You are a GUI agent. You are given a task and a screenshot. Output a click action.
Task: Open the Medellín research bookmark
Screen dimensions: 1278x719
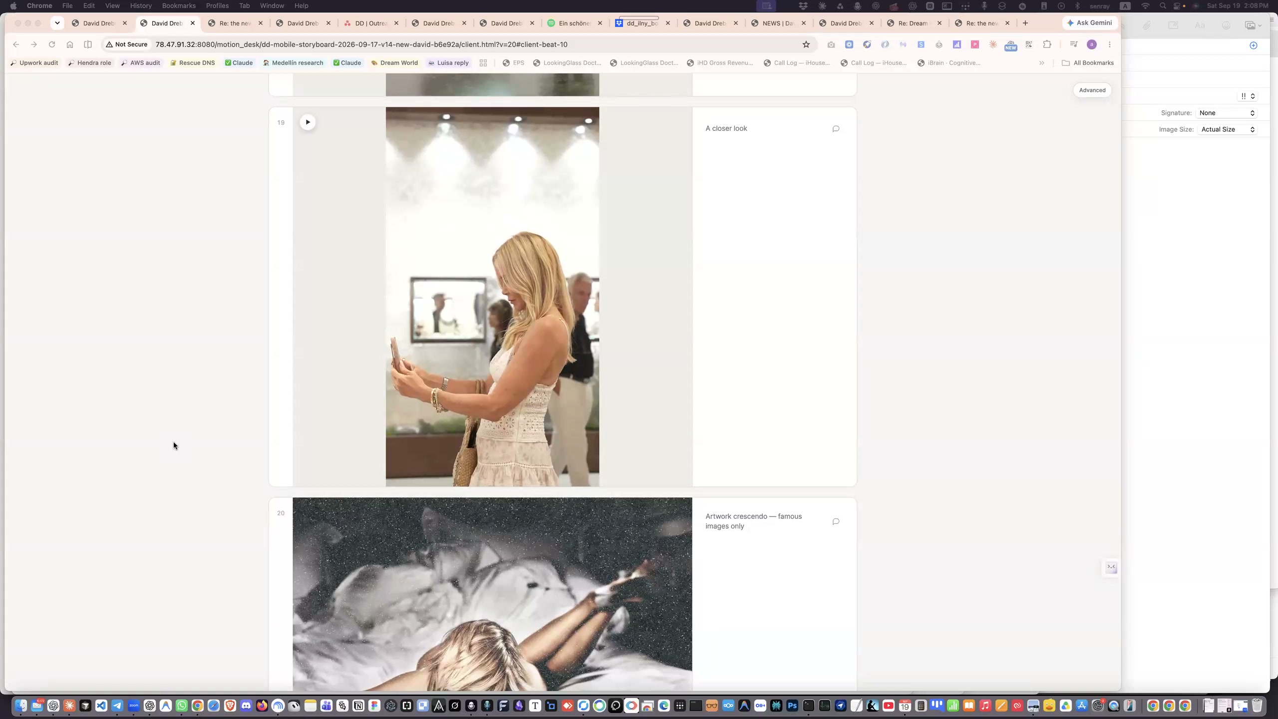click(x=293, y=63)
